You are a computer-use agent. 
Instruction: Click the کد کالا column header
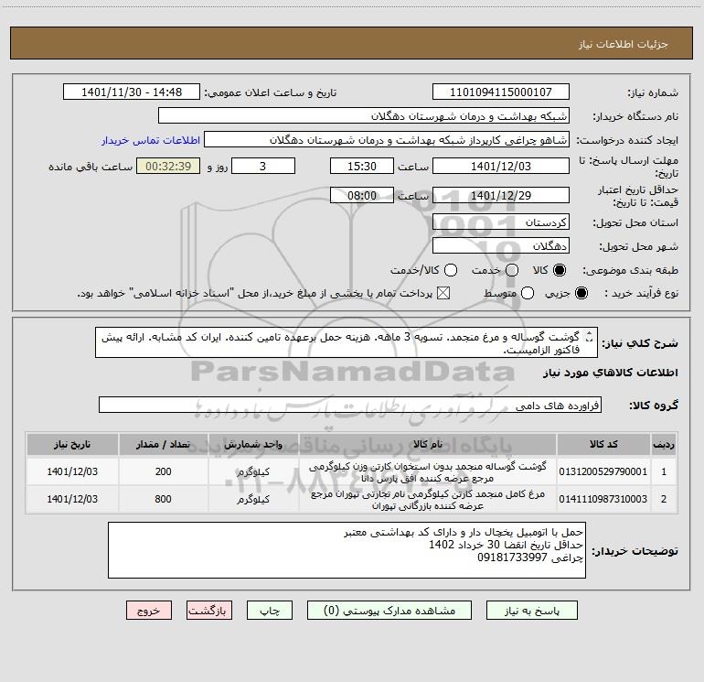point(603,444)
